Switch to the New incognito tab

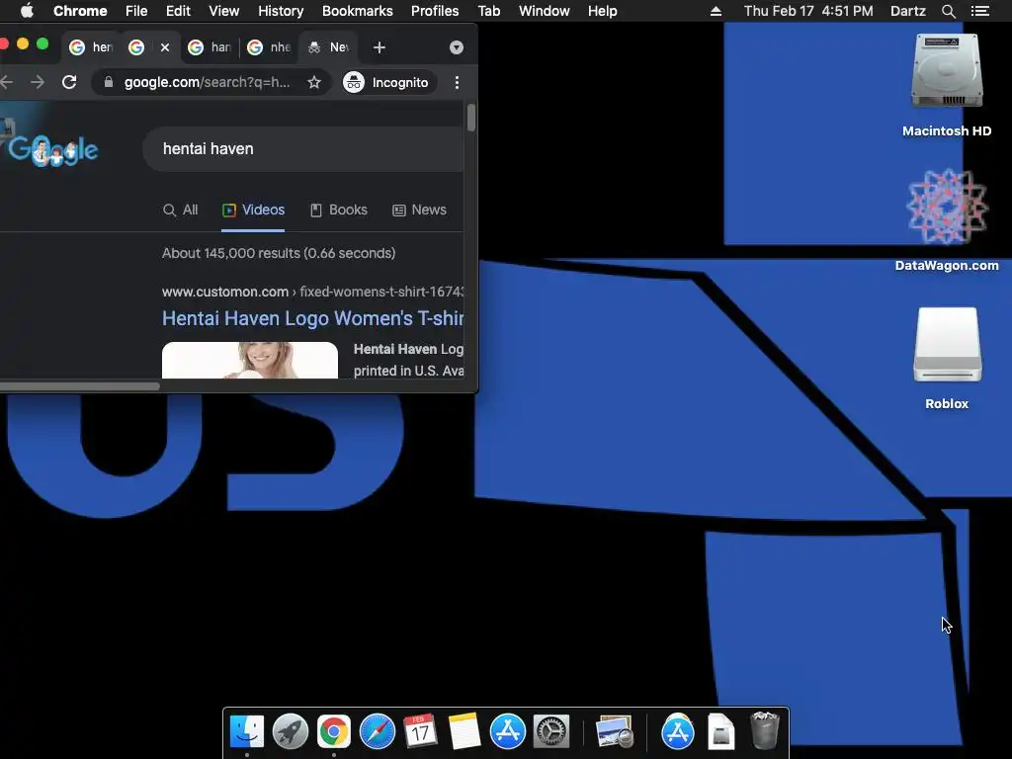tap(329, 47)
